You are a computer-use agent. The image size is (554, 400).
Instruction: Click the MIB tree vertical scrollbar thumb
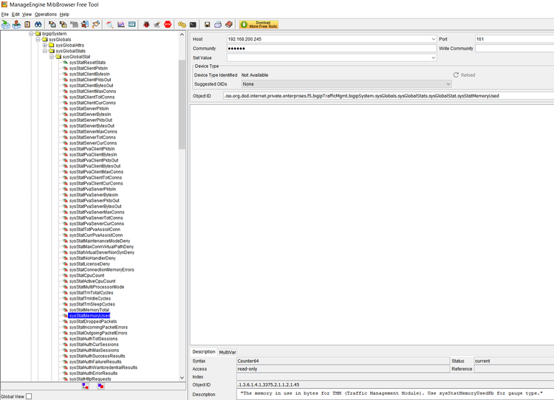coord(182,105)
